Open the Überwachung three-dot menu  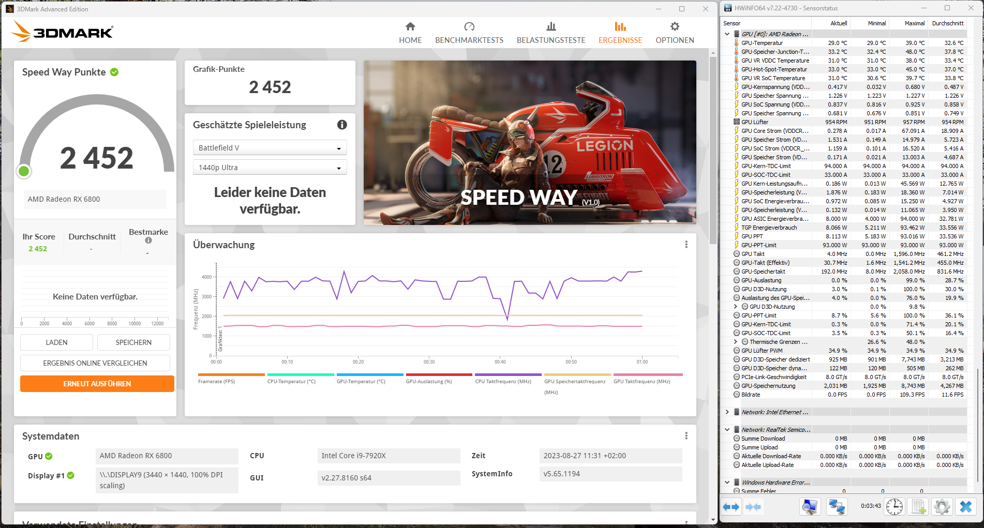(686, 245)
